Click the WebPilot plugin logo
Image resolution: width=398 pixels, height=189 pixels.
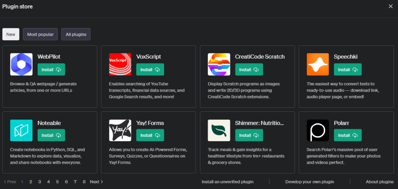(x=21, y=64)
